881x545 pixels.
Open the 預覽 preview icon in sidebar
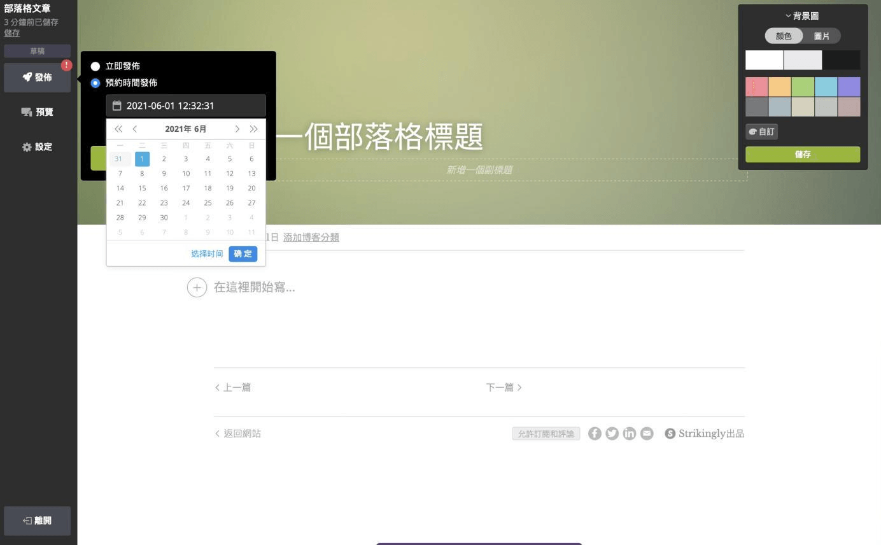(x=26, y=111)
